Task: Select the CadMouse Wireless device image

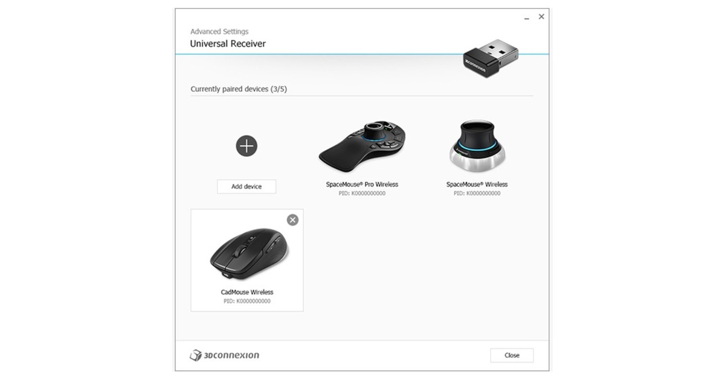Action: (249, 253)
